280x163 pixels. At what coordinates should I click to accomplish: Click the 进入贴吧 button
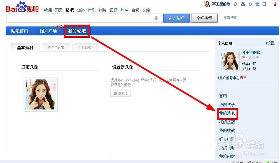tap(176, 18)
